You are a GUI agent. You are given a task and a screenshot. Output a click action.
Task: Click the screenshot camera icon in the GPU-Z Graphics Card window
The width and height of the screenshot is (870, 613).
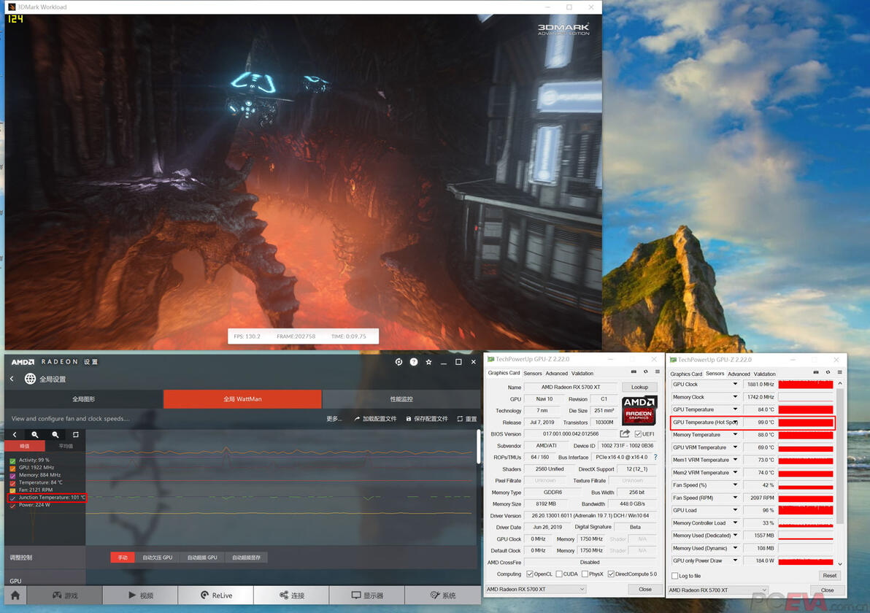coord(634,371)
